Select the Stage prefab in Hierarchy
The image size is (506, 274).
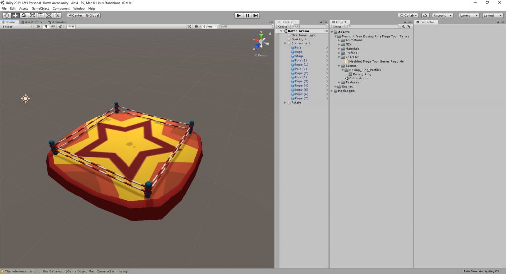pos(299,56)
